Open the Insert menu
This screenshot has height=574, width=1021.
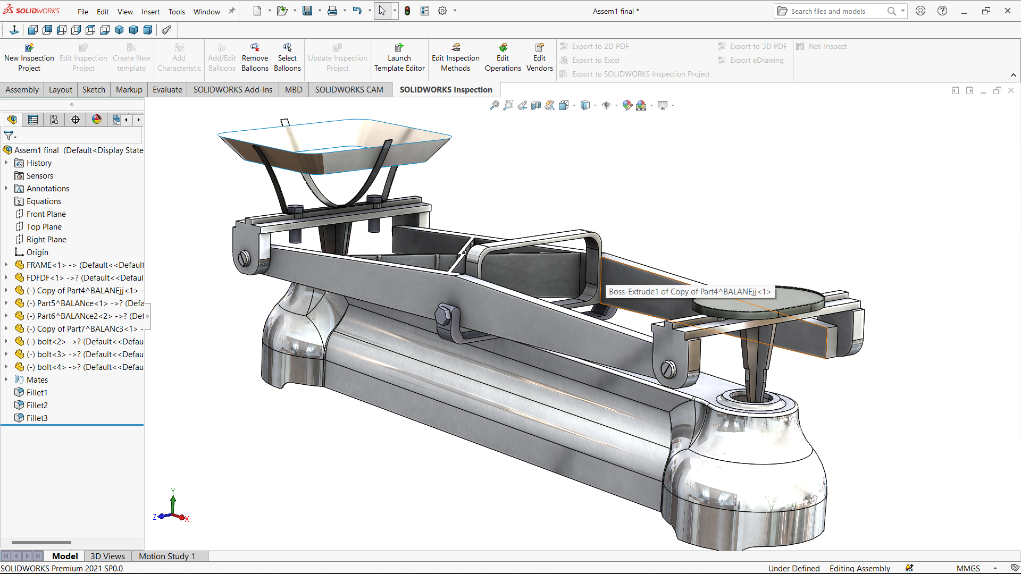click(150, 11)
